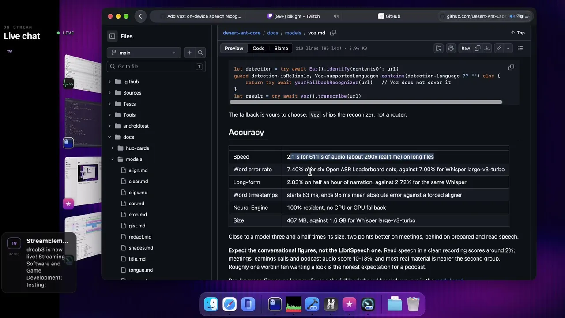This screenshot has width=565, height=318.
Task: Copy the Swift code block contents
Action: [x=511, y=68]
